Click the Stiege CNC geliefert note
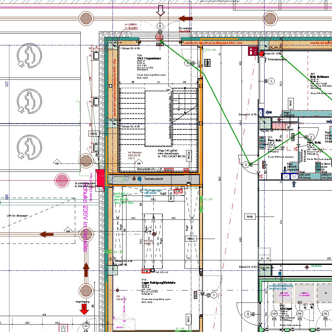This screenshot has width=332, height=332. (172, 153)
